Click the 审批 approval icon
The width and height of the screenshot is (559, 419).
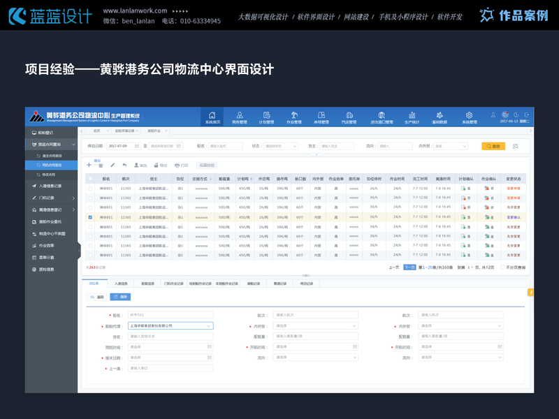point(138,165)
